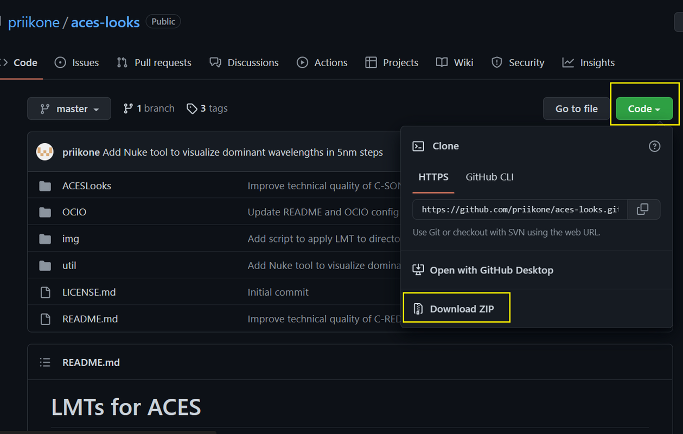Click the Public visibility badge
683x434 pixels.
(x=163, y=22)
